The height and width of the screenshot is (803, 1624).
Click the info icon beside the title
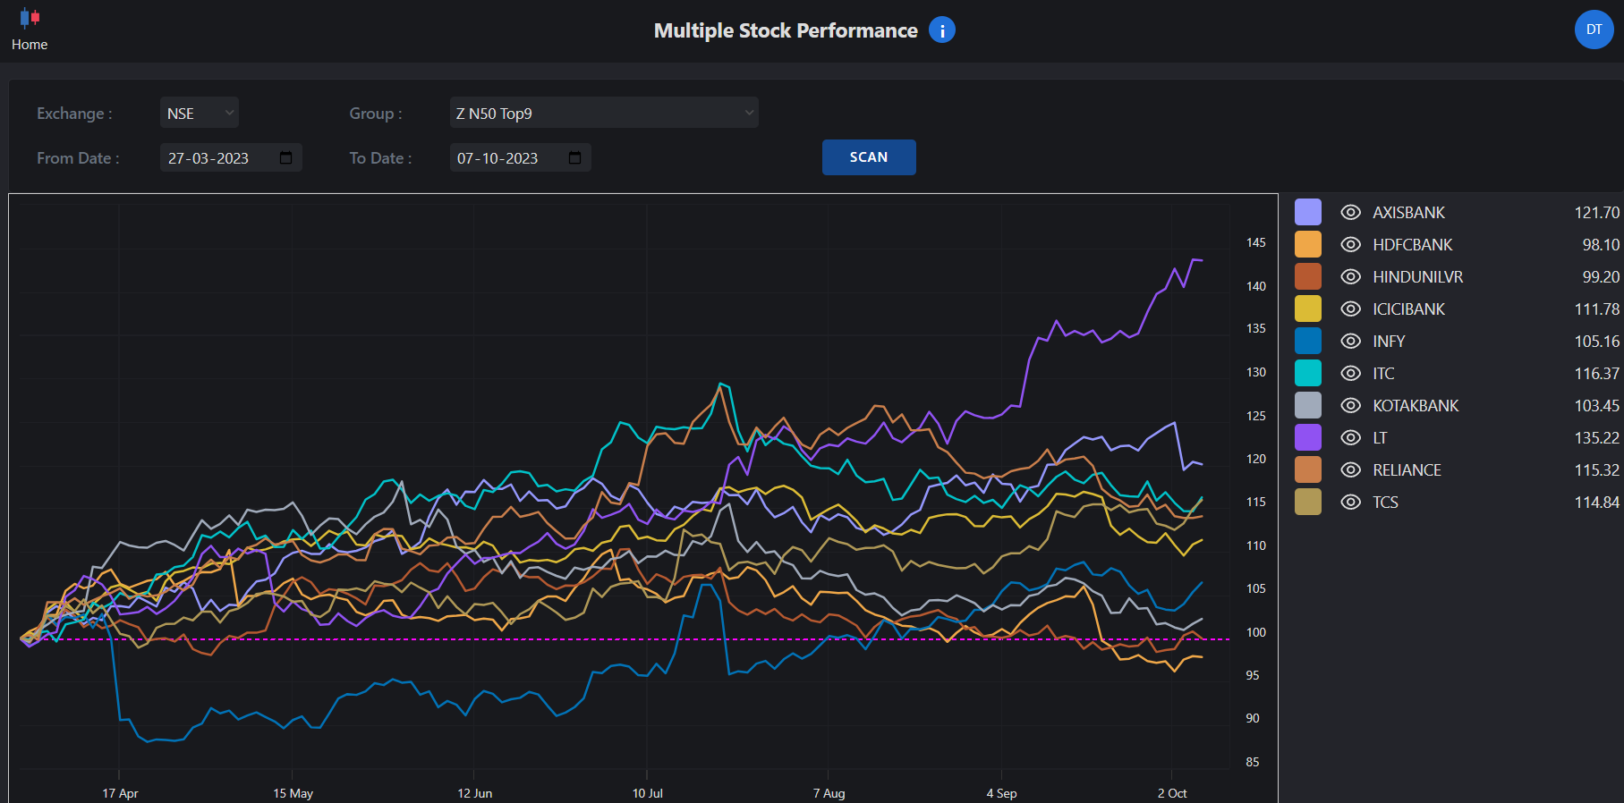coord(942,30)
